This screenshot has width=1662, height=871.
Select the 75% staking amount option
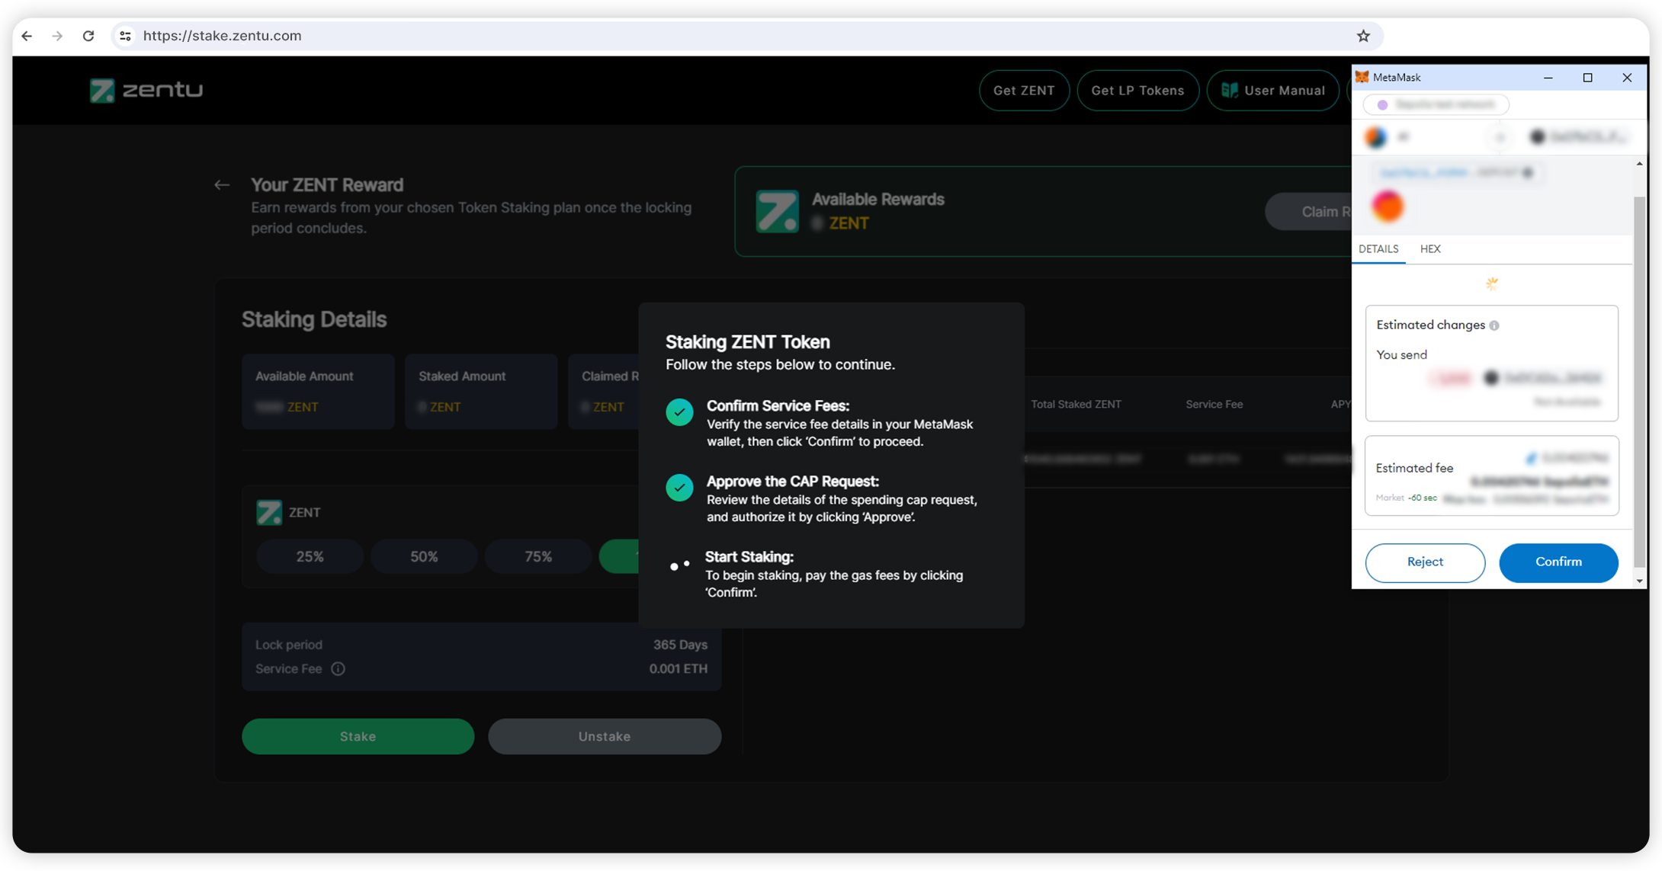tap(538, 557)
